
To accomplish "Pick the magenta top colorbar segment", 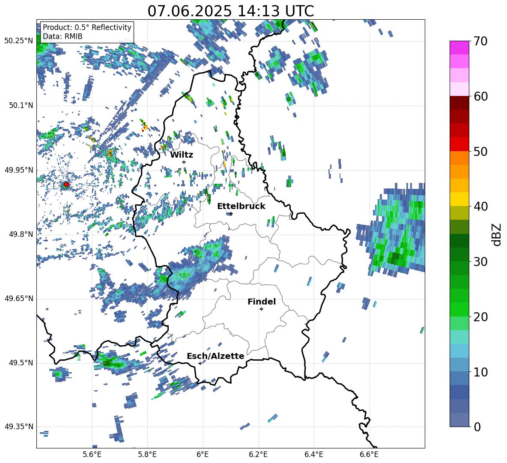I will pos(459,48).
